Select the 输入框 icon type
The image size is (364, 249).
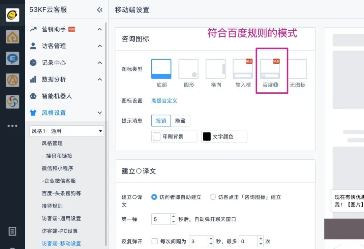243,69
